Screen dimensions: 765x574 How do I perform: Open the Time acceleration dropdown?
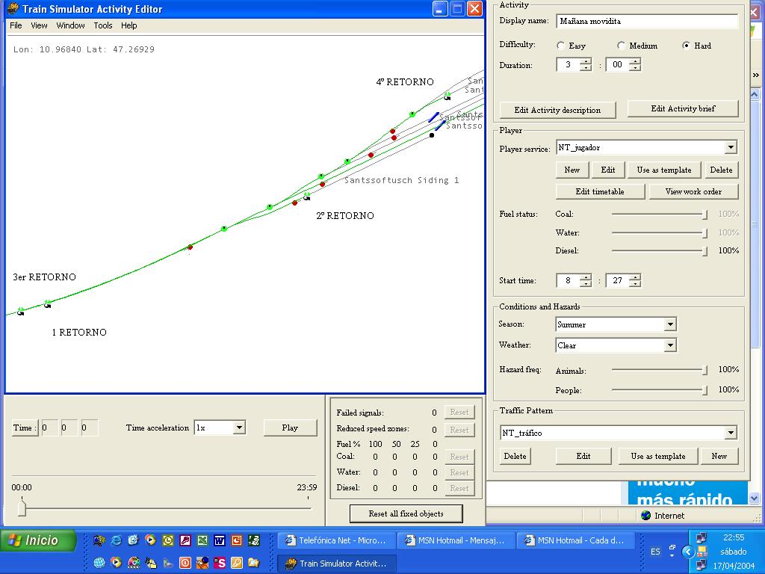click(x=239, y=428)
